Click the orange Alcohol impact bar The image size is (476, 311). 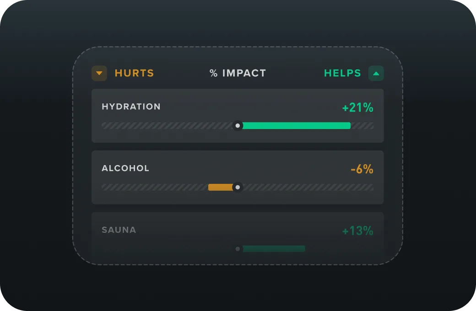220,187
